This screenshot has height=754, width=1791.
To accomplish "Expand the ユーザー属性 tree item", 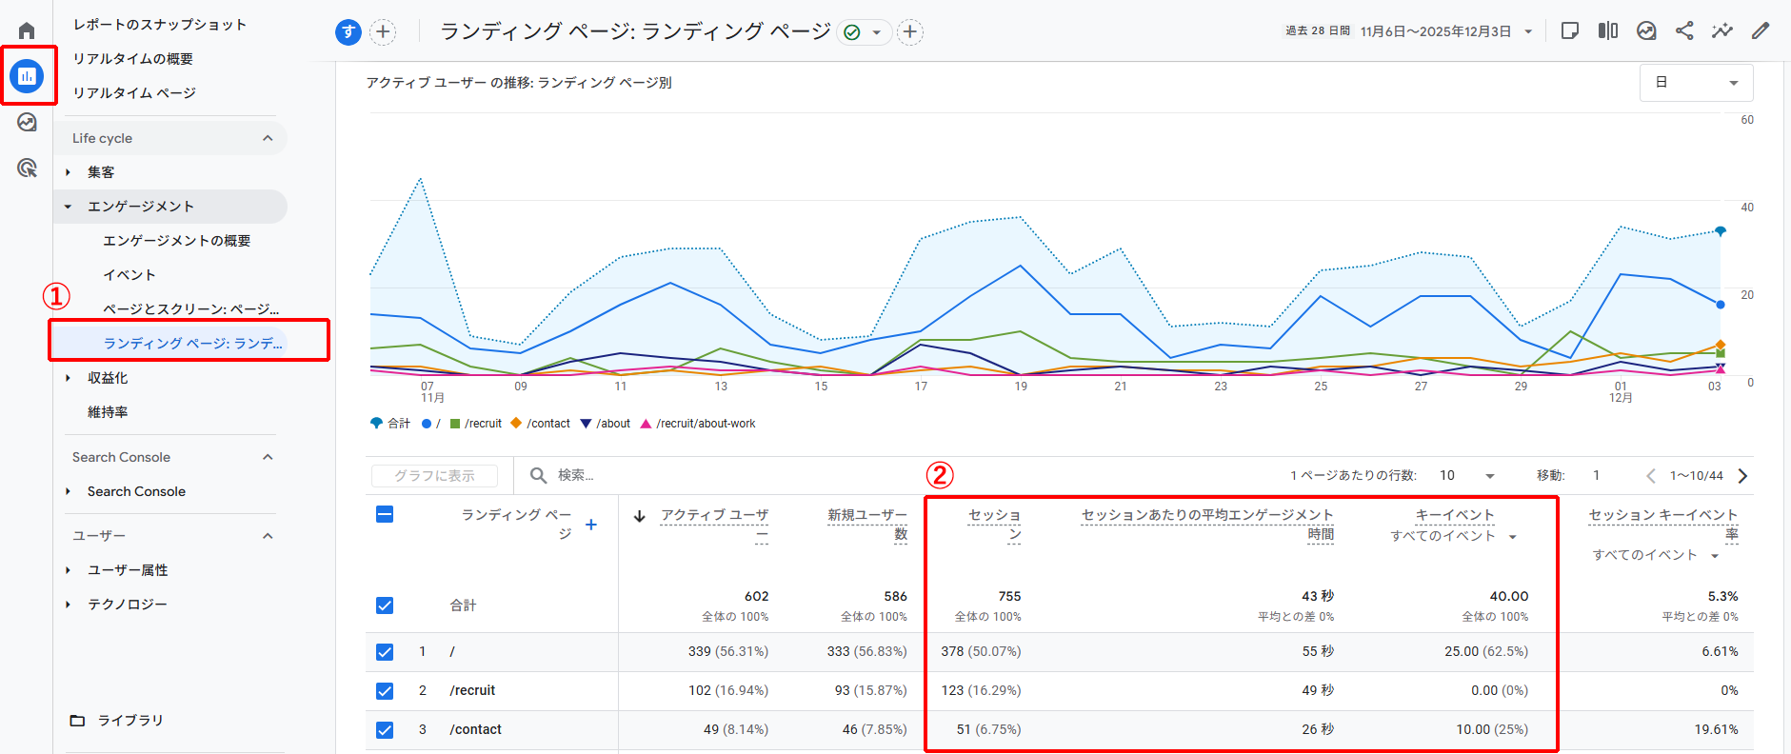I will pyautogui.click(x=68, y=570).
